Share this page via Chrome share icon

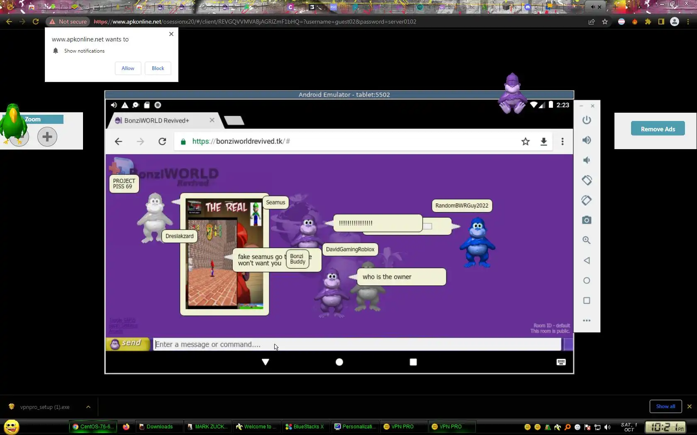pos(592,22)
